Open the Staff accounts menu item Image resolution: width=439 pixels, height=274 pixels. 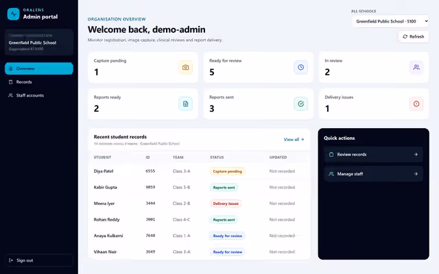[39, 95]
